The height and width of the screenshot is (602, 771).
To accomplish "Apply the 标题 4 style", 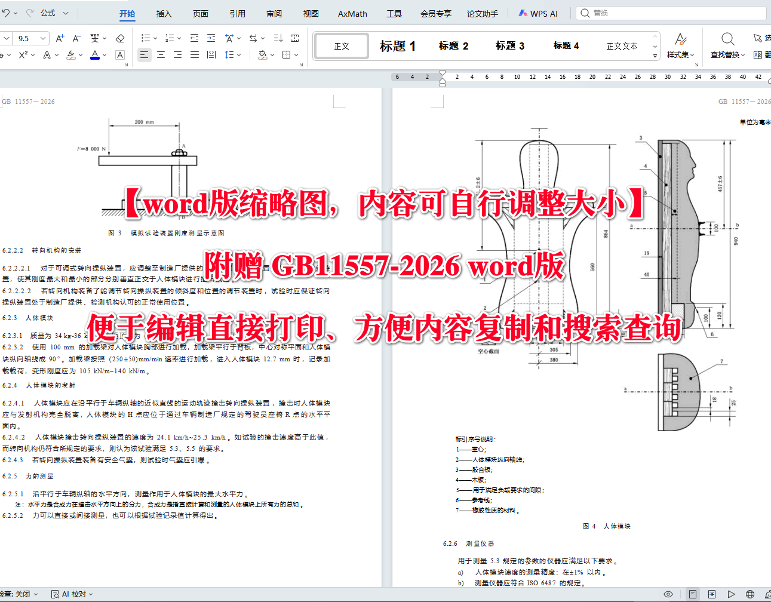I will coord(566,46).
